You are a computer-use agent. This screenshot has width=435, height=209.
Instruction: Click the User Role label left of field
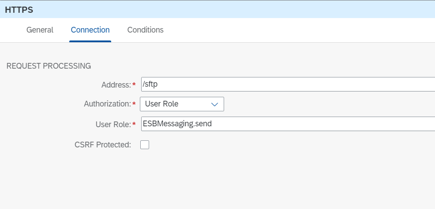(112, 125)
